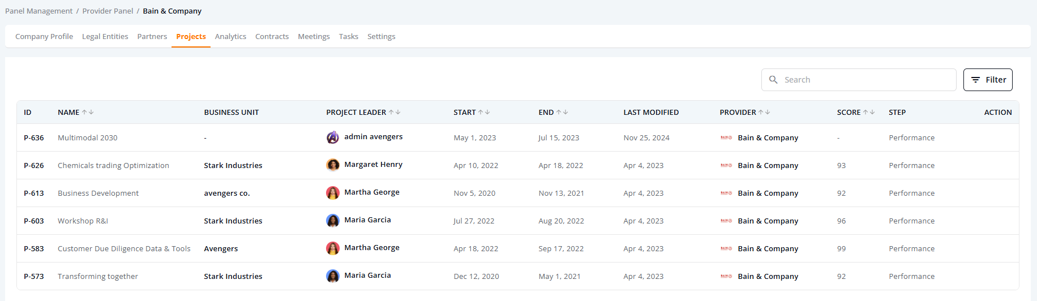Click project ID P-583
The image size is (1037, 301).
pos(34,248)
